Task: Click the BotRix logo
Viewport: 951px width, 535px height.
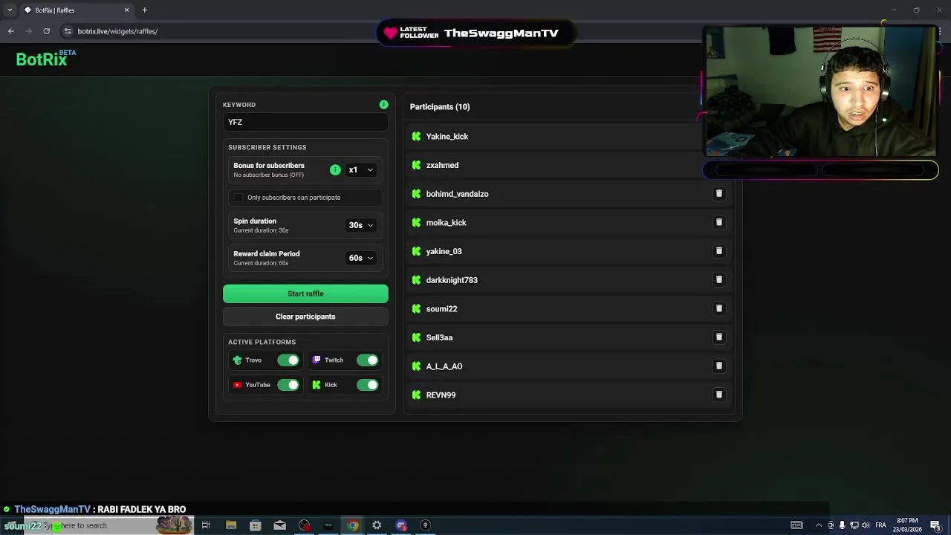Action: pos(46,59)
